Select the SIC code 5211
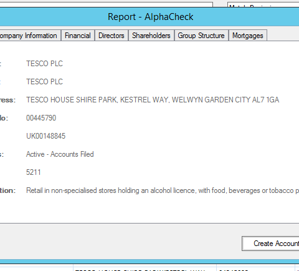This screenshot has width=299, height=271. [x=33, y=172]
